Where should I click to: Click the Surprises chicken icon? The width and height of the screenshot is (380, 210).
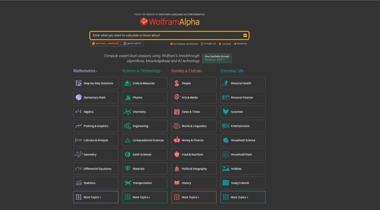point(226,111)
